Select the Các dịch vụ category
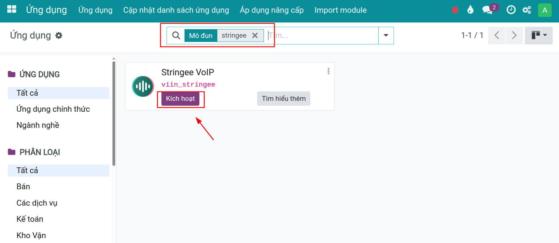Viewport: 559px width, 243px height. click(x=59, y=203)
